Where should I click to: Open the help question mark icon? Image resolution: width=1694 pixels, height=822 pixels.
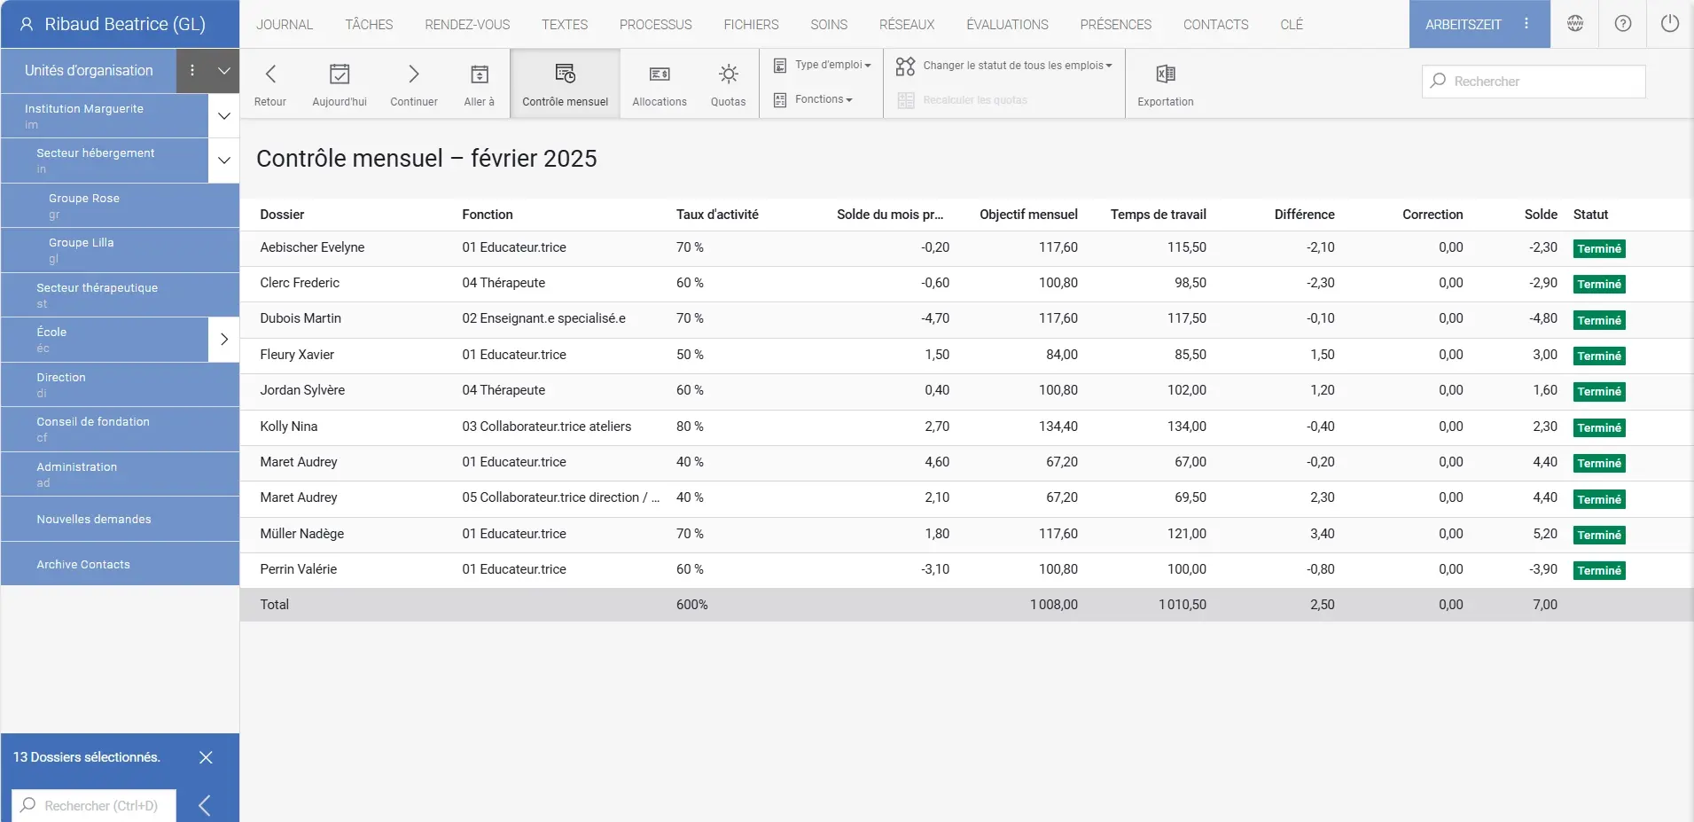click(x=1622, y=24)
